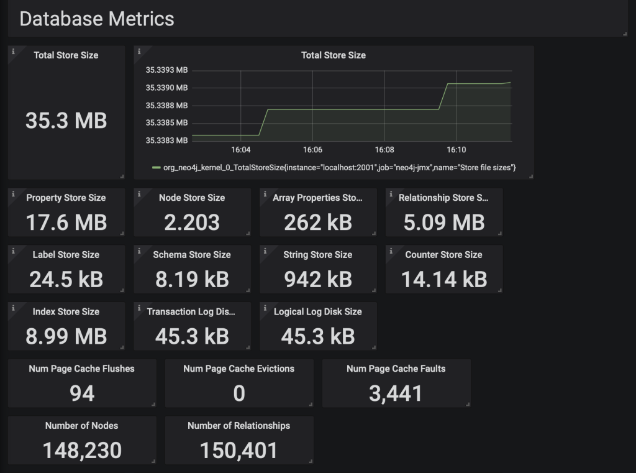Image resolution: width=636 pixels, height=473 pixels.
Task: Click resize handle of Total Store Size graph
Action: 531,177
